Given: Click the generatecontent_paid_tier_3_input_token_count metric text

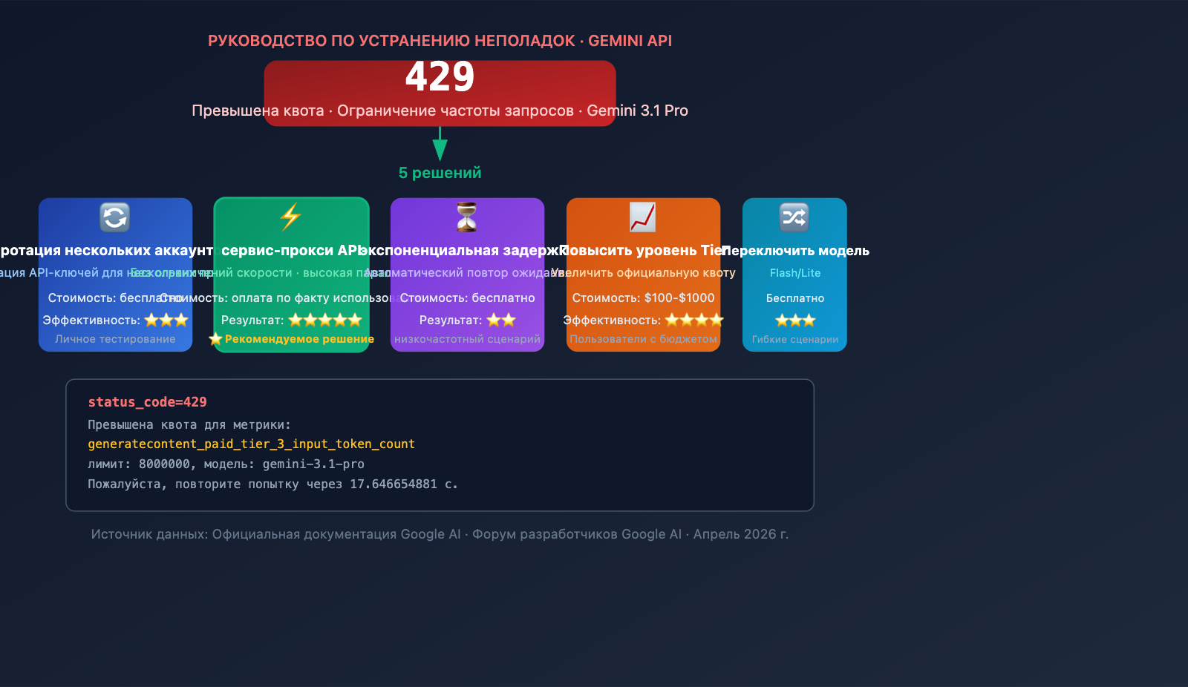Looking at the screenshot, I should pos(251,444).
